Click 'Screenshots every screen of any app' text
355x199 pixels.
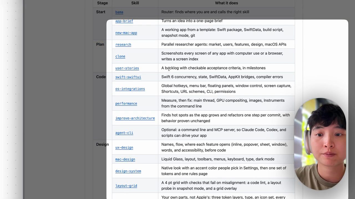click(222, 56)
